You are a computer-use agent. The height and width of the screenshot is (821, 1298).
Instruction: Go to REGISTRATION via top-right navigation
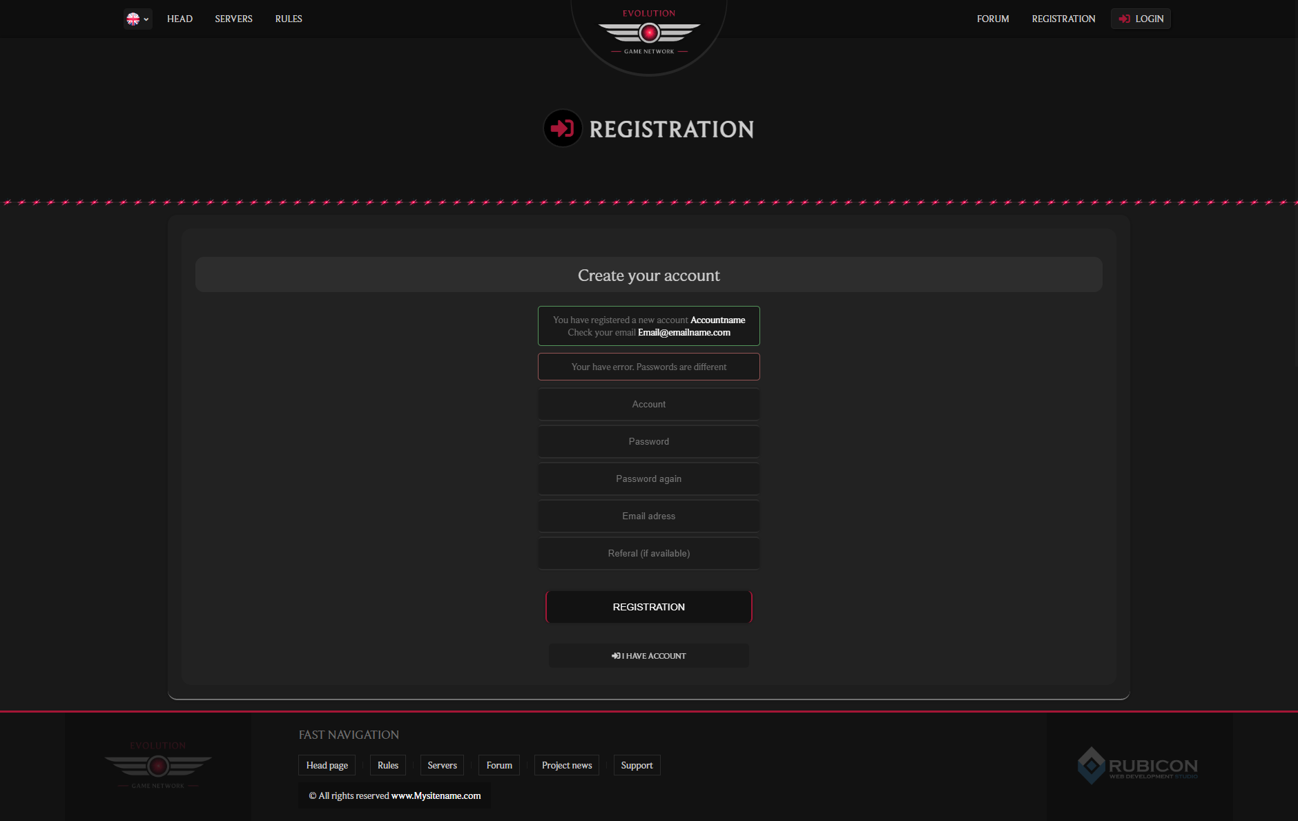pos(1063,19)
